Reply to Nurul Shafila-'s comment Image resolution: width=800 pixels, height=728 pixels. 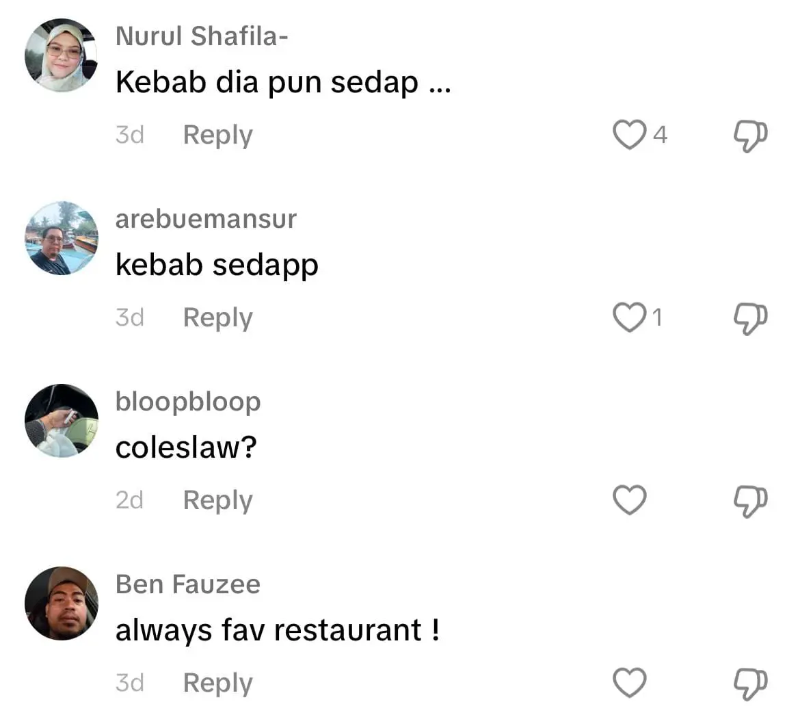click(x=217, y=135)
